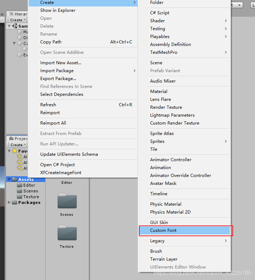
Task: Click the Unity scene icon in Hierarchy
Action: 15,26
